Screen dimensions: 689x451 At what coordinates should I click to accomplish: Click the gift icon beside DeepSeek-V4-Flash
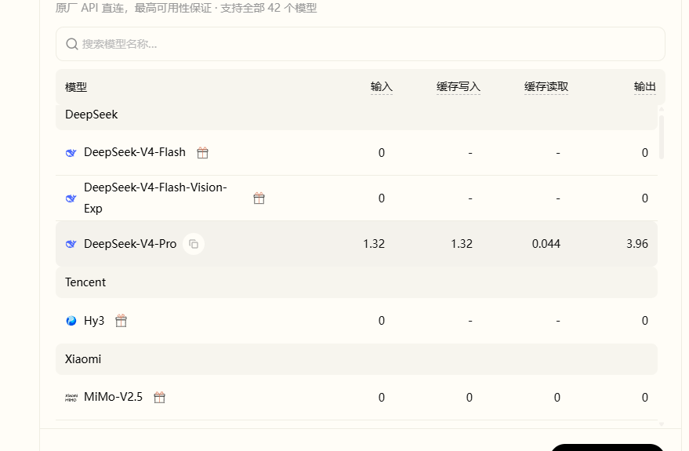202,152
